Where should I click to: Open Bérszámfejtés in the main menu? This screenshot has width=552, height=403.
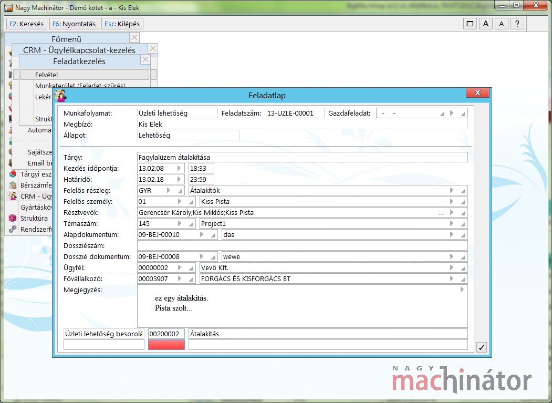pos(36,185)
